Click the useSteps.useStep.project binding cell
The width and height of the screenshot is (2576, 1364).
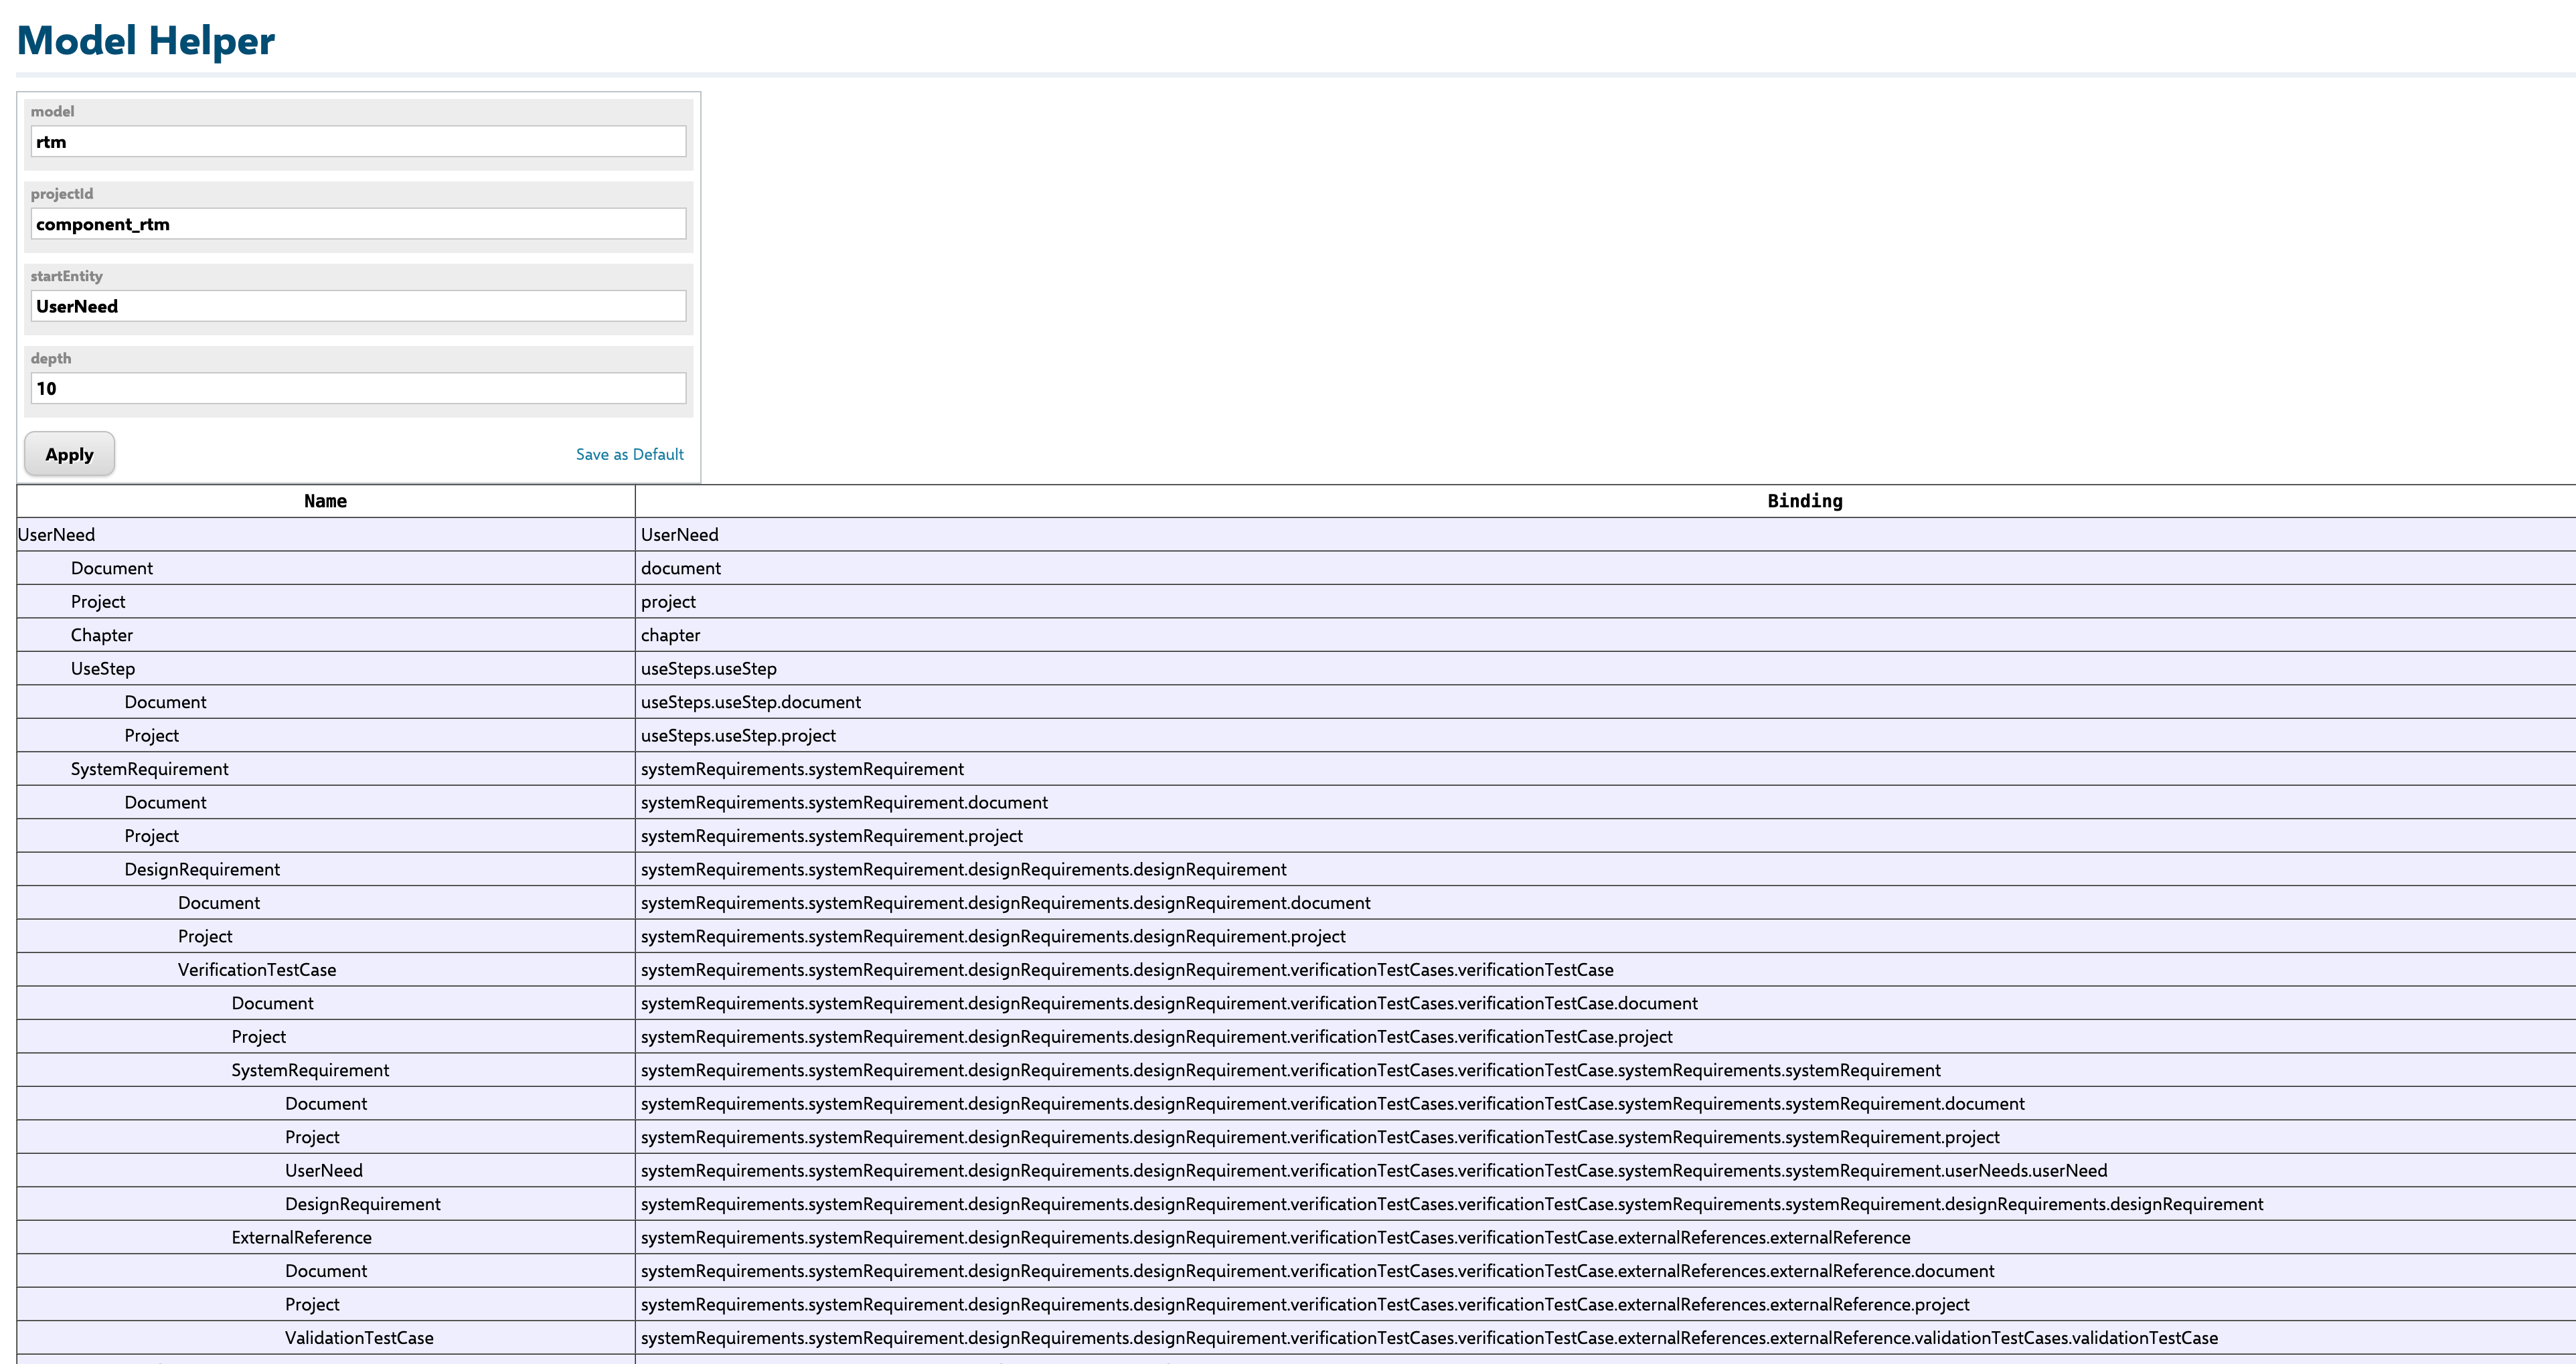click(x=738, y=735)
